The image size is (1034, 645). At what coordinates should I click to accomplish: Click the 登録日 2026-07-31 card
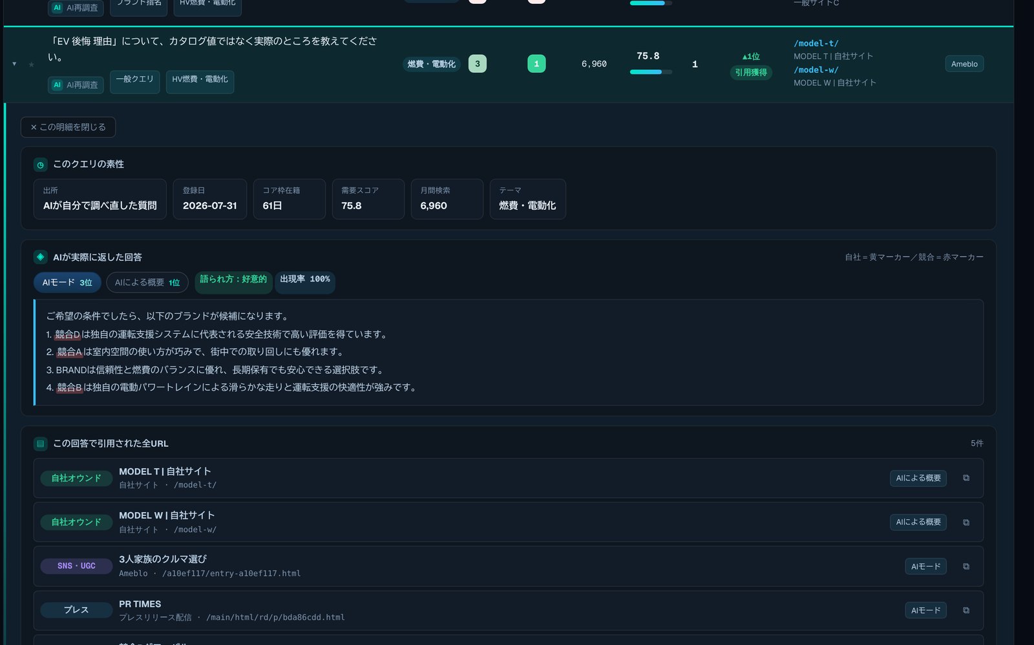pyautogui.click(x=210, y=199)
